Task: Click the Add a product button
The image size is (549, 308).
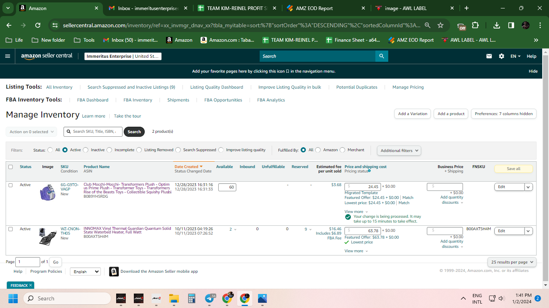Action: click(451, 114)
